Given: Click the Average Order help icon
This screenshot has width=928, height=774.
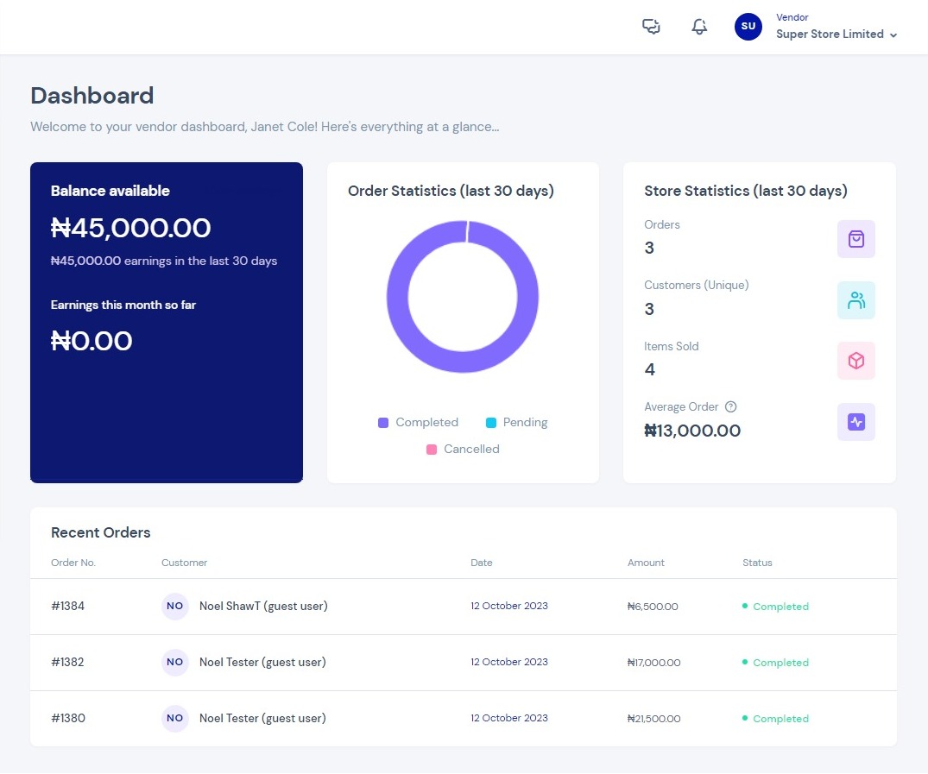Looking at the screenshot, I should point(731,407).
